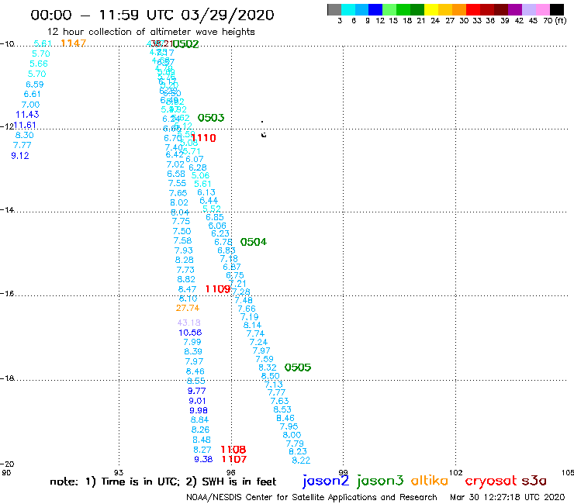
Task: Click the orange 1147 time label
Action: coord(73,43)
